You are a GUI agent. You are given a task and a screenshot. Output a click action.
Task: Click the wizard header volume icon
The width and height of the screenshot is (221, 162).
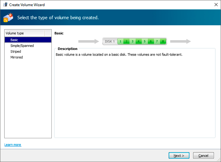(x=8, y=17)
